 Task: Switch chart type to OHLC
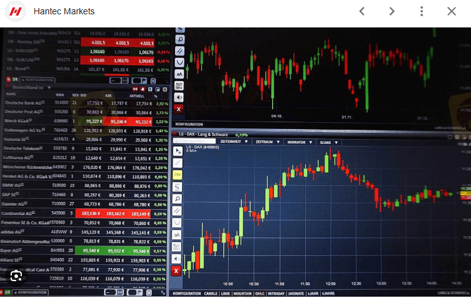(x=260, y=294)
